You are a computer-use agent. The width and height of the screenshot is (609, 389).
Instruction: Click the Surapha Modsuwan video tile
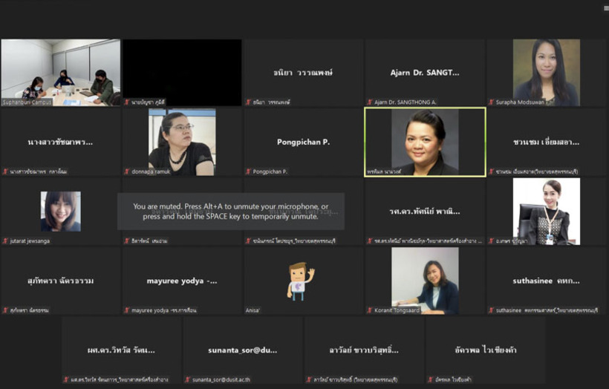click(546, 72)
